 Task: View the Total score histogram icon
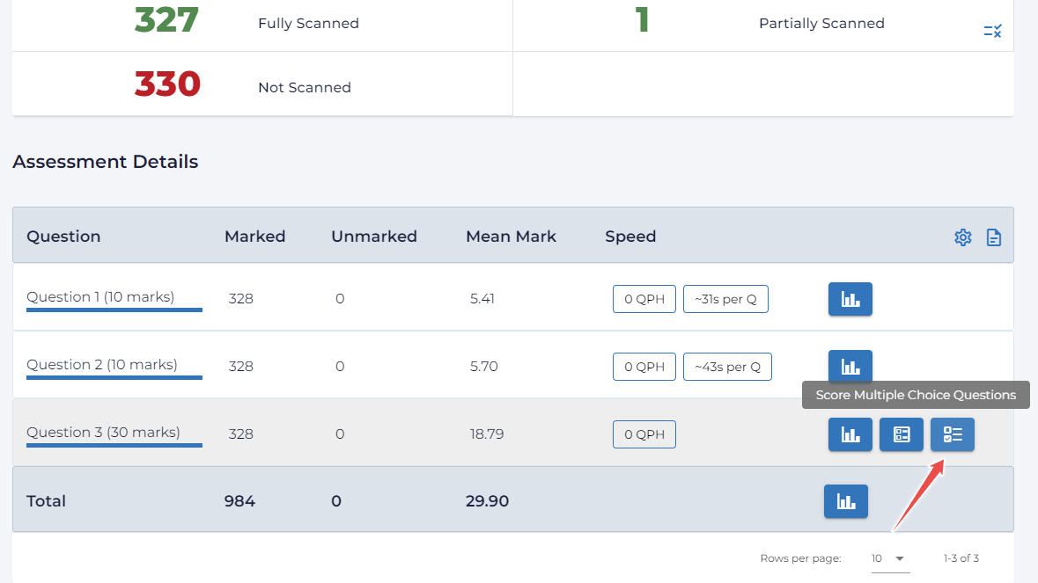pyautogui.click(x=845, y=500)
